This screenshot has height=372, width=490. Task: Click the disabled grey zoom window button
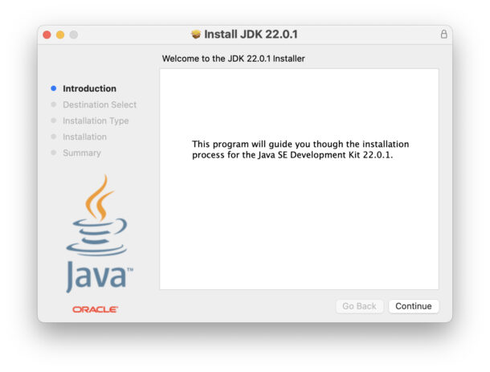click(x=74, y=35)
